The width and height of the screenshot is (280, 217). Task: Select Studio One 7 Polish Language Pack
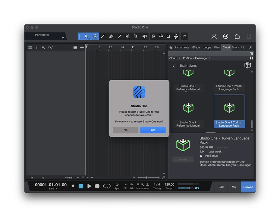(x=229, y=81)
